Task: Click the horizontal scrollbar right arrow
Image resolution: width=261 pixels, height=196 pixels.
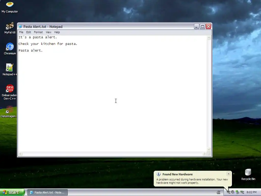Action: (205, 154)
